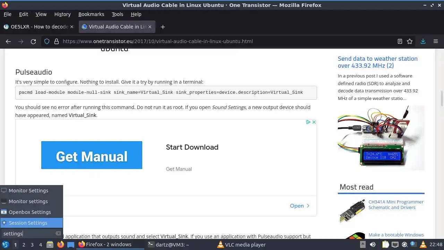
Task: Clear the settings search field
Action: coord(58,234)
